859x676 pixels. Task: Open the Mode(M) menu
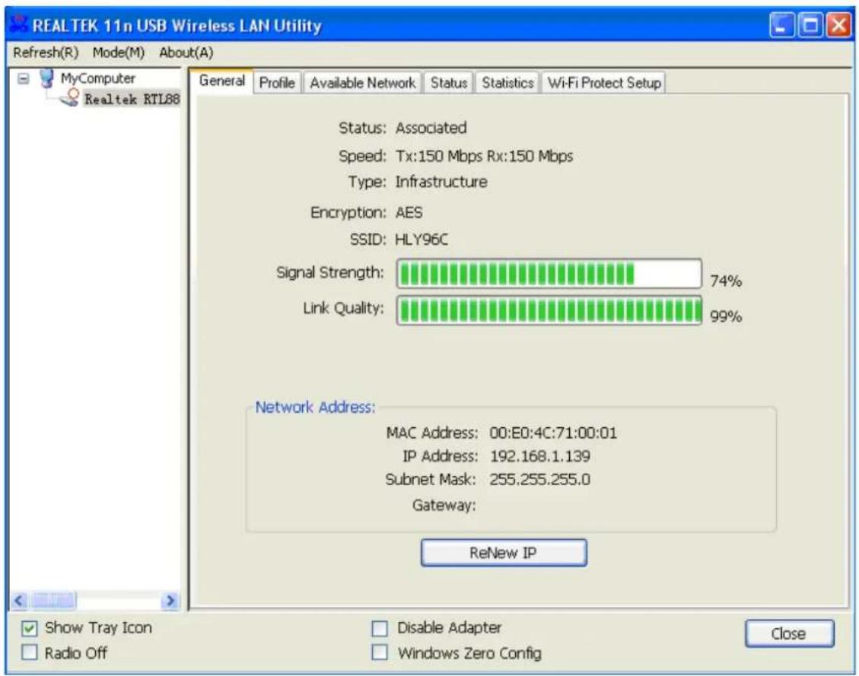click(119, 52)
